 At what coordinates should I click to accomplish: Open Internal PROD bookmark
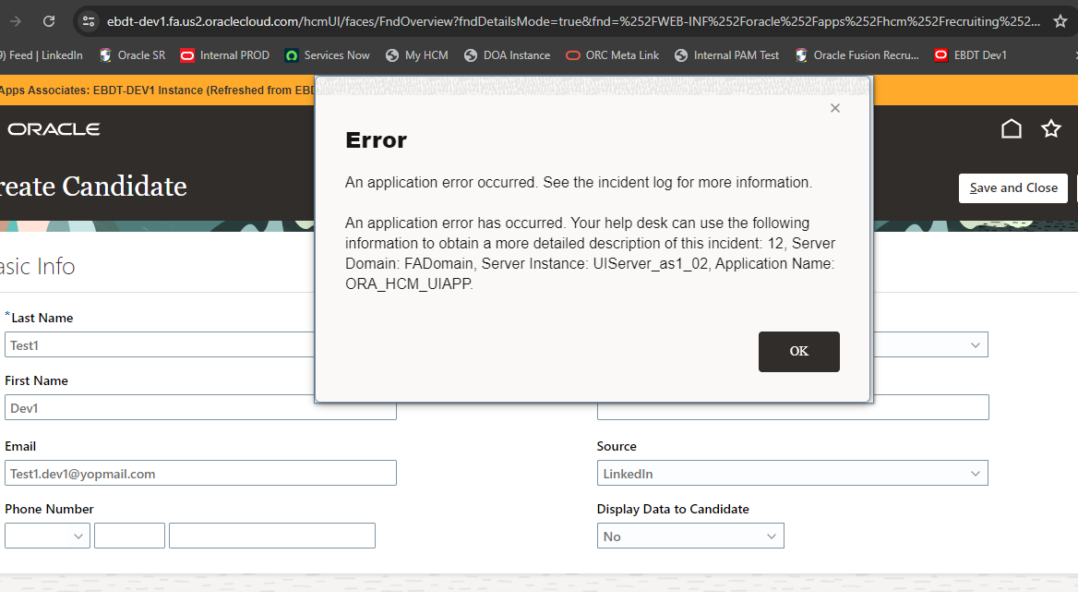tap(225, 55)
